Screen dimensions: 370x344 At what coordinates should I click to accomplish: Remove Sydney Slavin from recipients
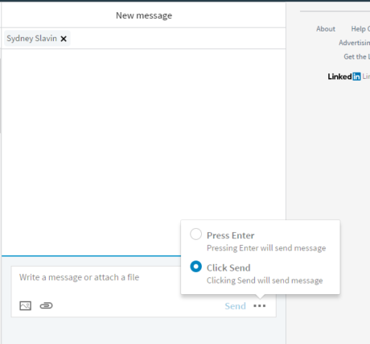(x=64, y=39)
